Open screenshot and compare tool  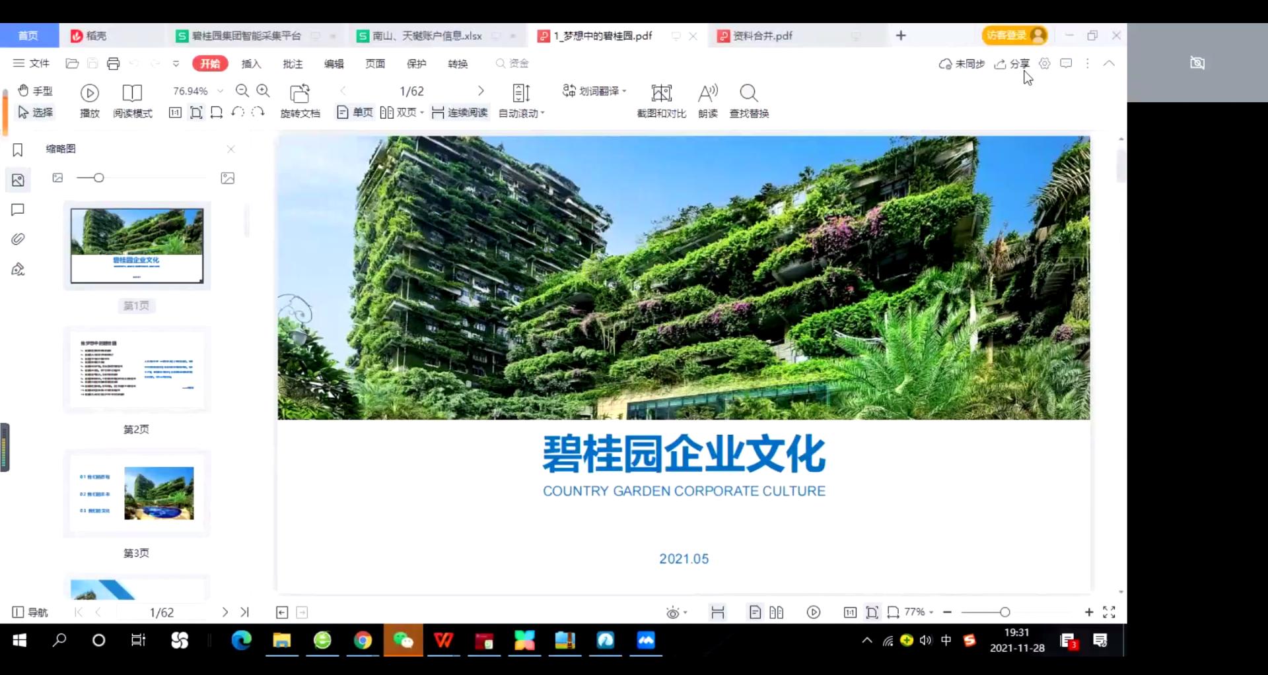click(x=661, y=93)
